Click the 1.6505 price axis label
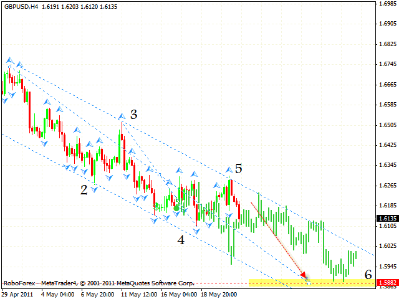The width and height of the screenshot is (399, 299). click(388, 125)
